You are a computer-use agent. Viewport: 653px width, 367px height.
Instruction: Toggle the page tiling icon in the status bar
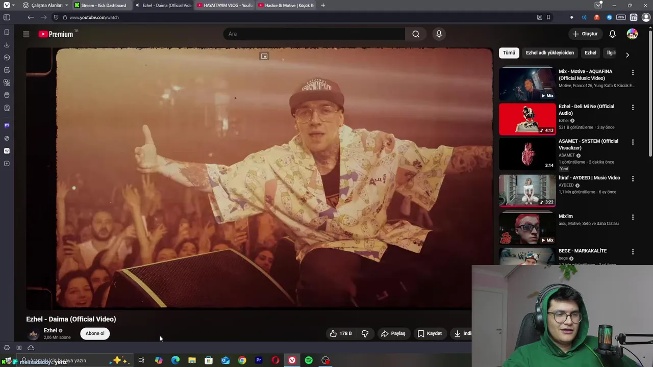click(x=19, y=348)
